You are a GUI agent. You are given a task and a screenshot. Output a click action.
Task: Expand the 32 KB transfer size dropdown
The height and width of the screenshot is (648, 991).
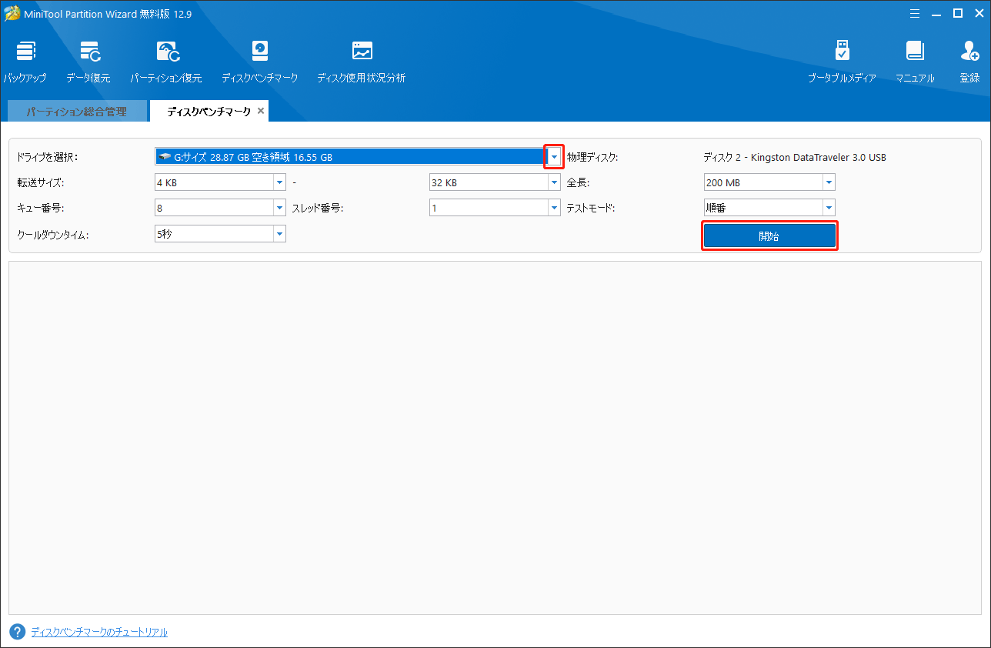pos(554,183)
